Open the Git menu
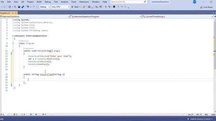 click(x=23, y=2)
